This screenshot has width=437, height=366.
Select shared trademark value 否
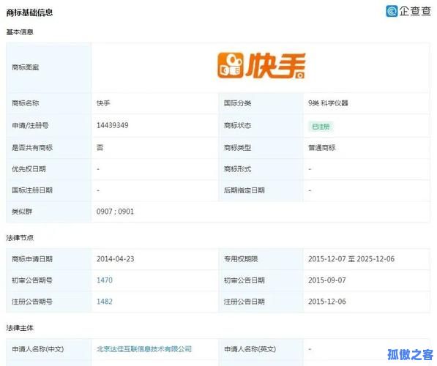pos(100,148)
